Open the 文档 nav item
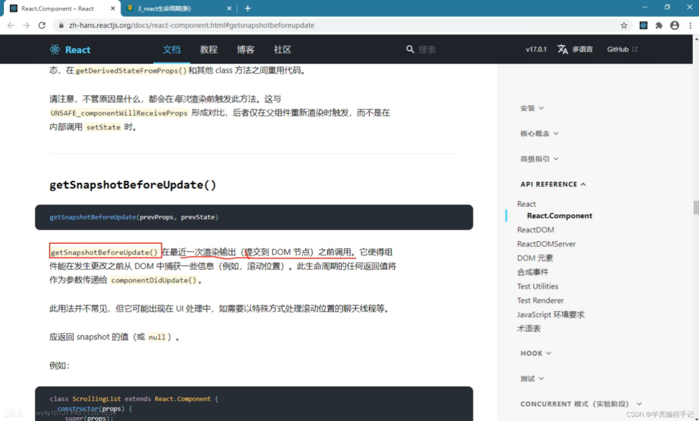 pos(172,49)
